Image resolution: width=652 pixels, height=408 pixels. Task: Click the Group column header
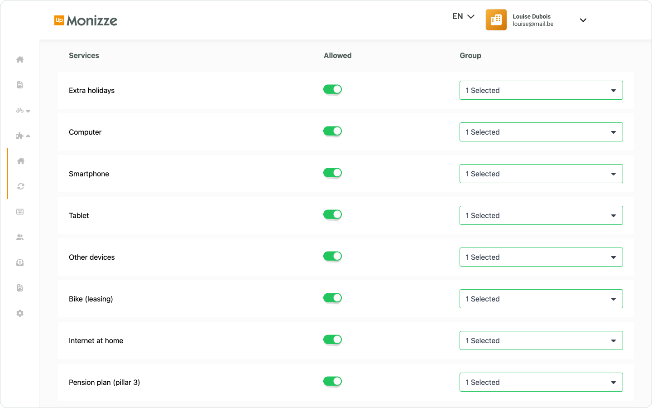(470, 55)
